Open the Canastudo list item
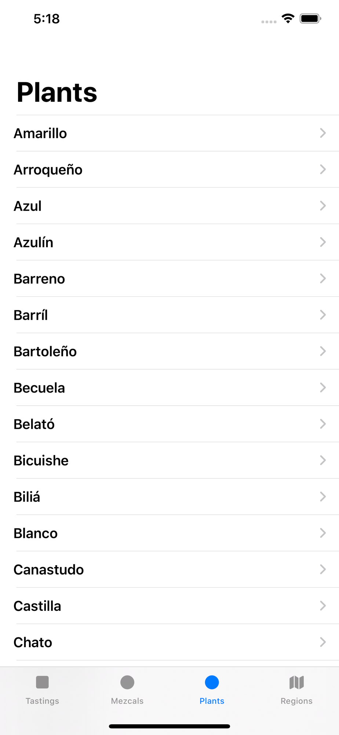 [x=169, y=570]
